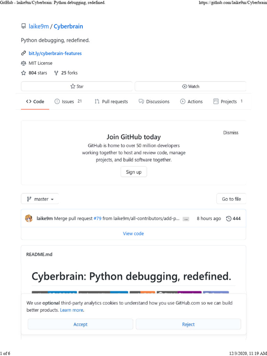Expand the commit message ellipsis
Image resolution: width=267 pixels, height=356 pixels.
[x=186, y=219]
